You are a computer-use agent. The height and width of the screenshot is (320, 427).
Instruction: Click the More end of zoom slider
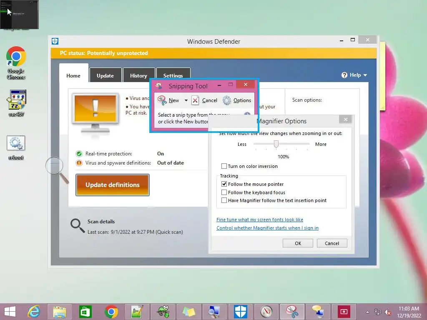click(x=321, y=144)
